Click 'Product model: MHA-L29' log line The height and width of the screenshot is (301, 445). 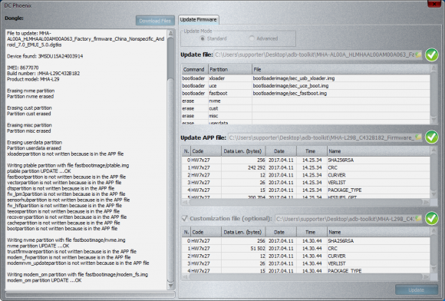pyautogui.click(x=33, y=79)
